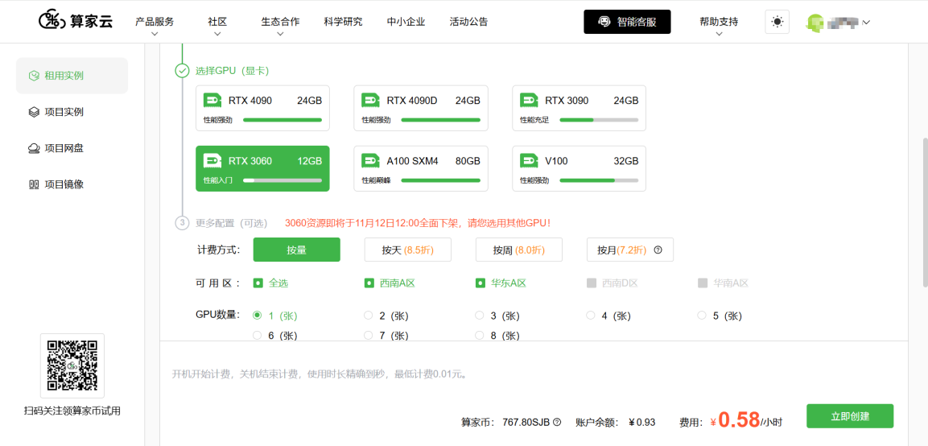Choose 按周 (8.0折) billing method
Image resolution: width=928 pixels, height=446 pixels.
click(519, 250)
